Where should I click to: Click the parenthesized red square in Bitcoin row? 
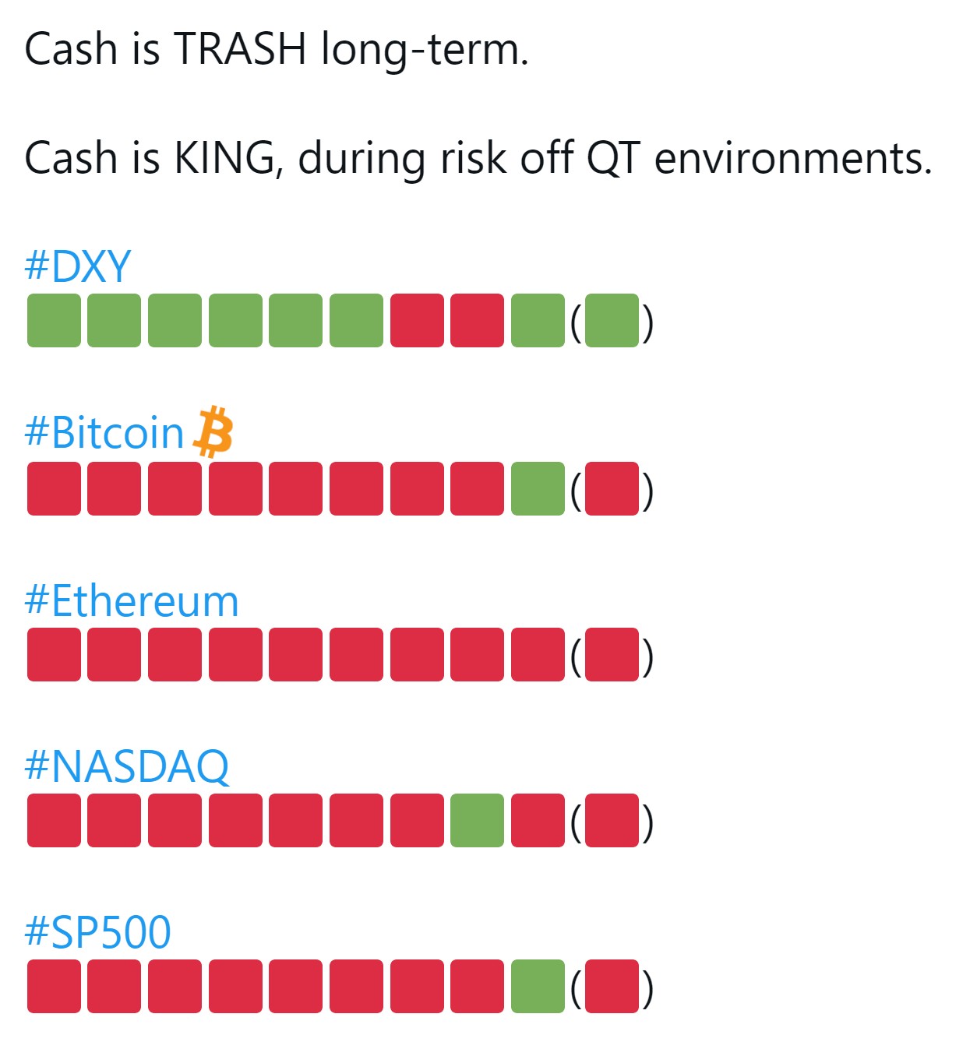(x=612, y=488)
